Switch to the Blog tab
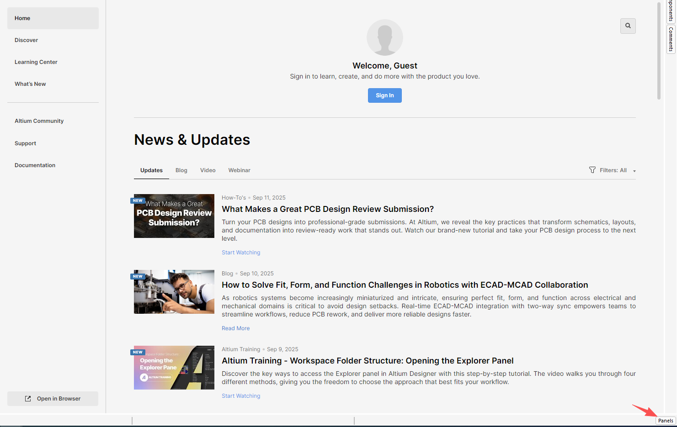Image resolution: width=677 pixels, height=427 pixels. 181,170
